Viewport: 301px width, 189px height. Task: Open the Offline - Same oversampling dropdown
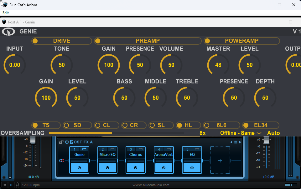tap(241, 133)
